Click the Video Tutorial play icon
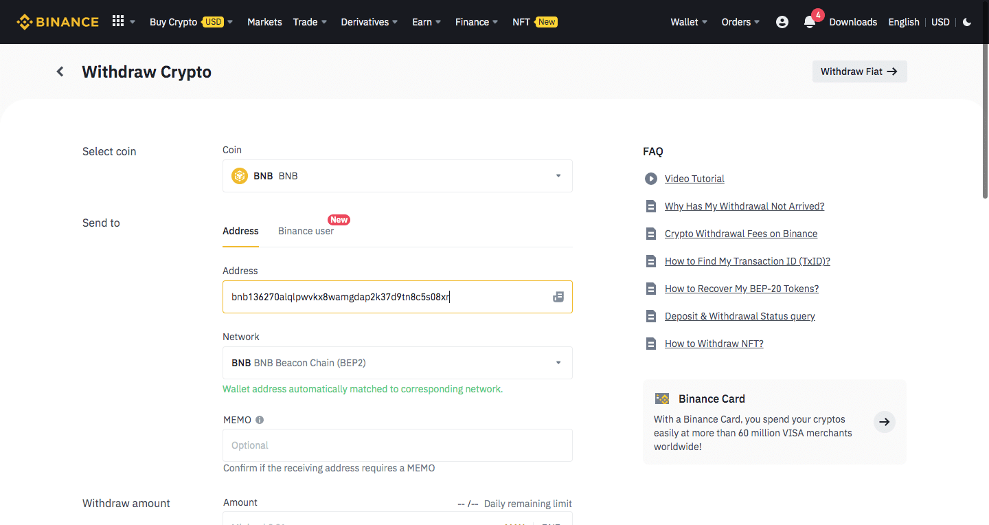Viewport: 989px width, 525px height. (651, 179)
